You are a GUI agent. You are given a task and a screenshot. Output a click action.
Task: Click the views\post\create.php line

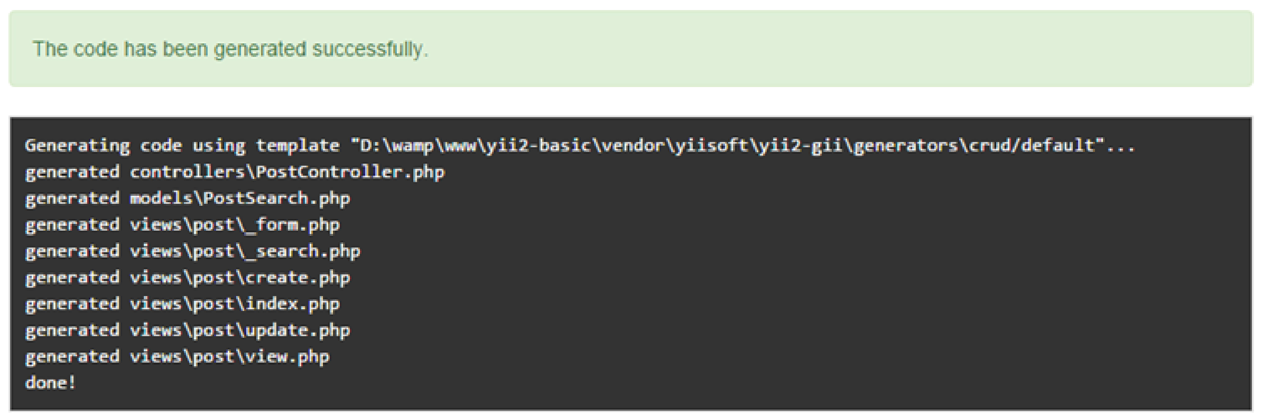[188, 278]
